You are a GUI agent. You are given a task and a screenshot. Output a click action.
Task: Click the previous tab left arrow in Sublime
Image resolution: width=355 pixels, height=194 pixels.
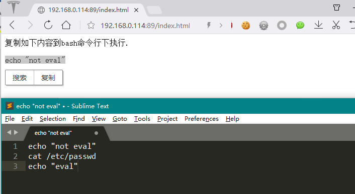click(x=9, y=132)
